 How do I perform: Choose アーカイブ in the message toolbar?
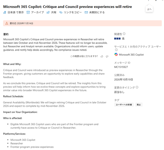(x=37, y=12)
